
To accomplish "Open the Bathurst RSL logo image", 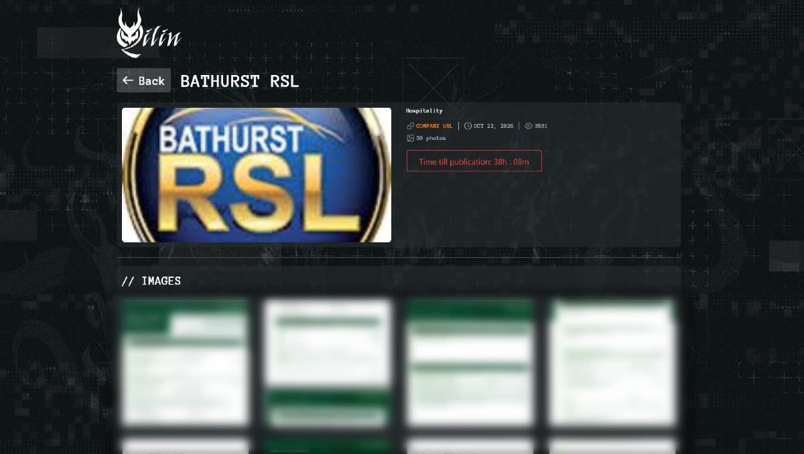I will click(257, 175).
